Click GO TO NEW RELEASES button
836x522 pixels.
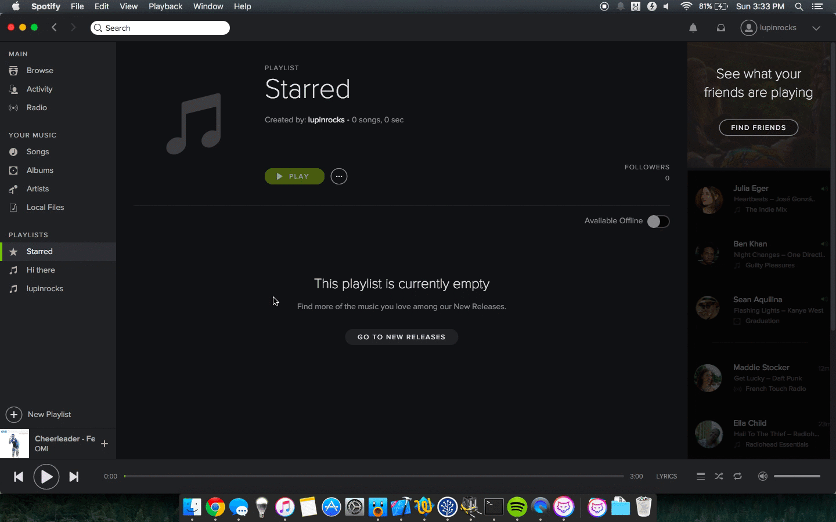401,337
